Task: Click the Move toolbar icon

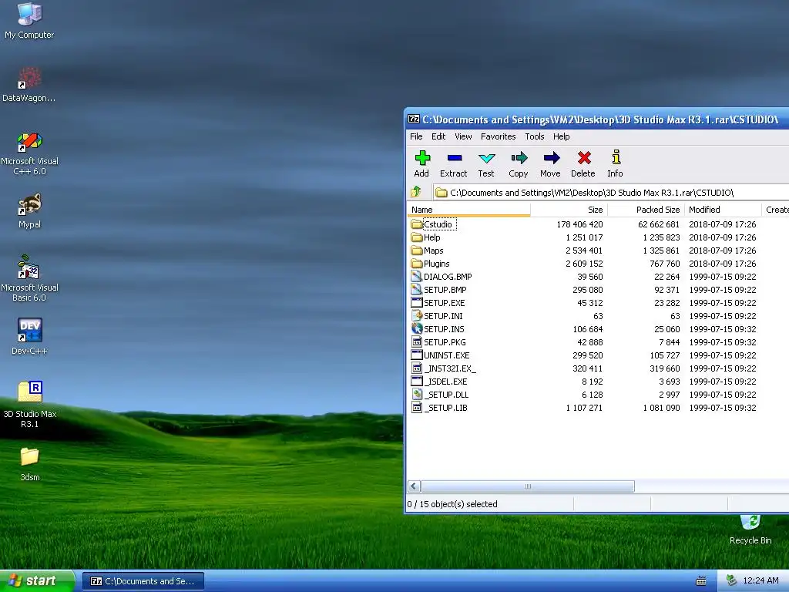Action: [x=550, y=164]
